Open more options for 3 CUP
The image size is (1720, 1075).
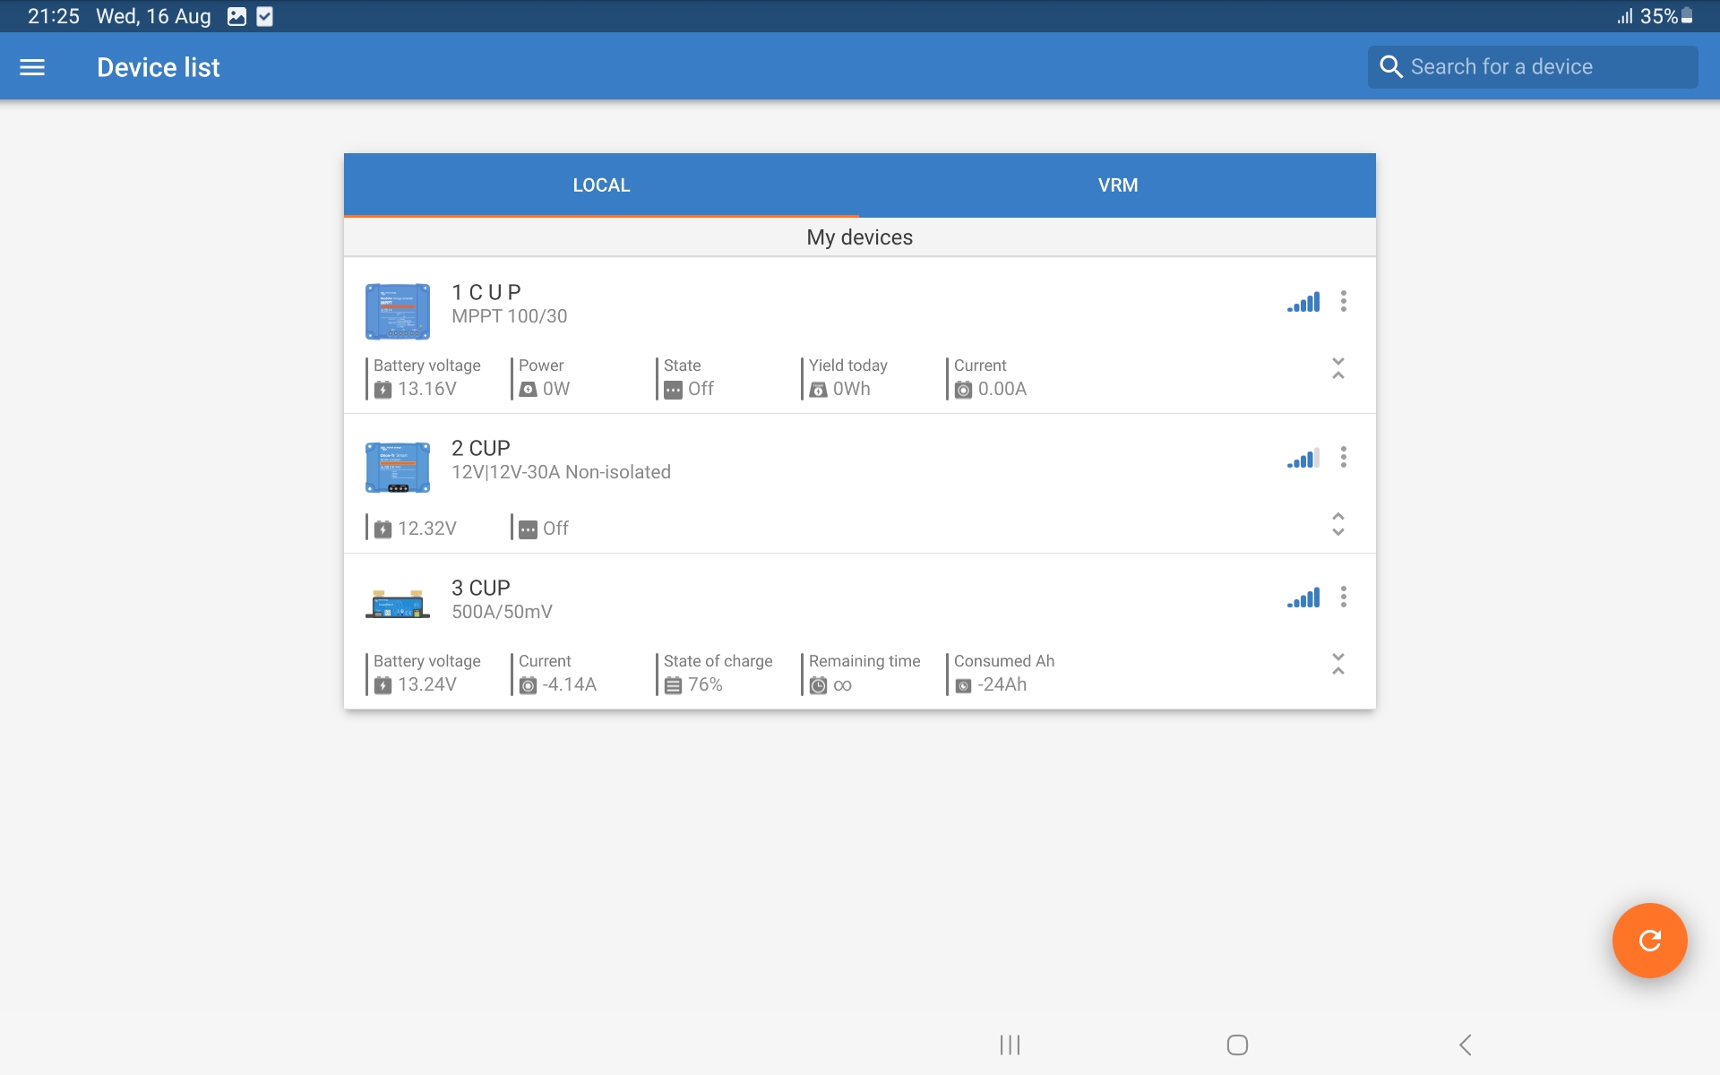coord(1343,597)
